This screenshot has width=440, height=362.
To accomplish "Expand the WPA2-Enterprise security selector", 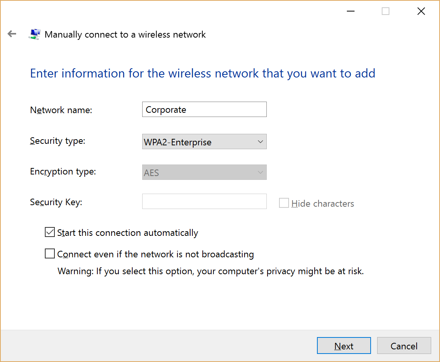I will click(x=204, y=142).
